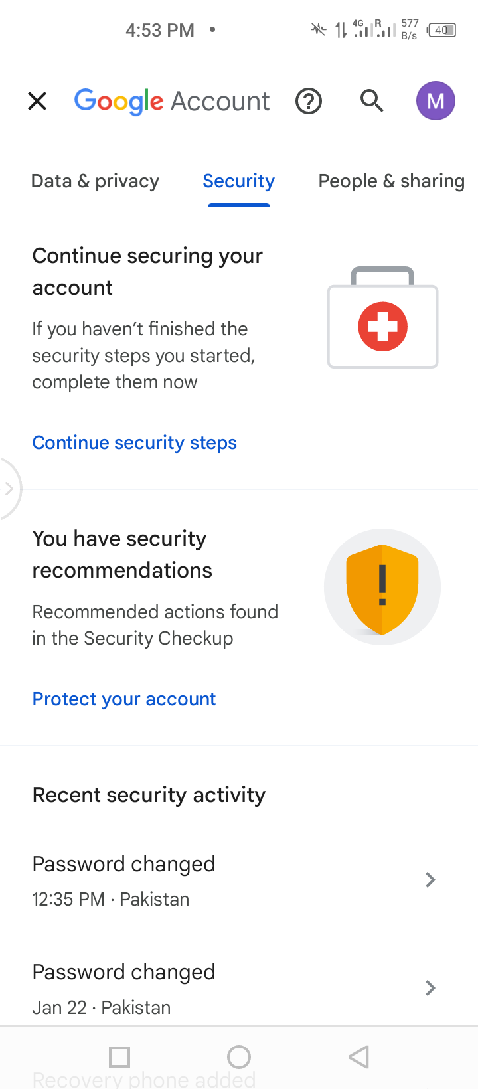Expand chevron for 12:35 PM password change

click(x=430, y=880)
